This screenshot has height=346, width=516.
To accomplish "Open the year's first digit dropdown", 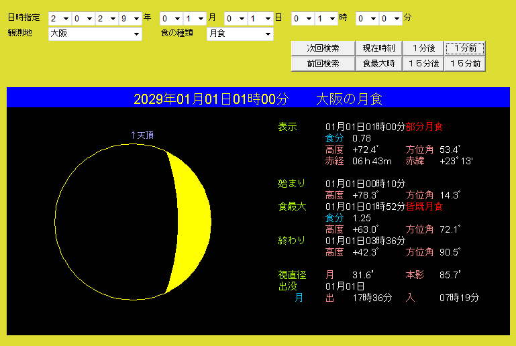I will pyautogui.click(x=60, y=18).
